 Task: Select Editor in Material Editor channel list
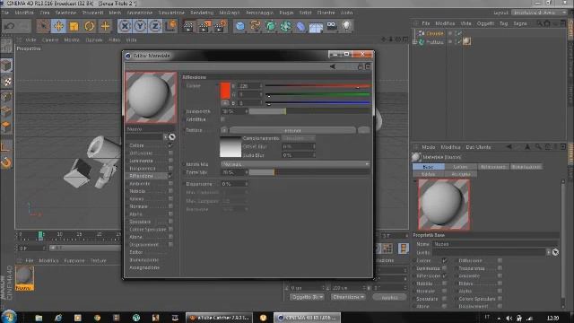[135, 252]
